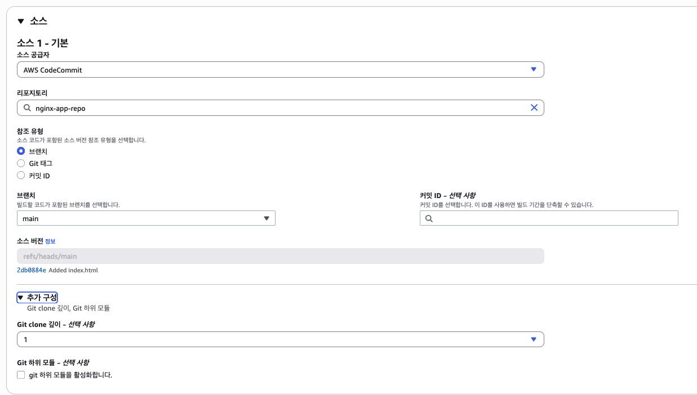The height and width of the screenshot is (395, 697).
Task: Click the 브랜치 dropdown arrow icon
Action: [267, 218]
